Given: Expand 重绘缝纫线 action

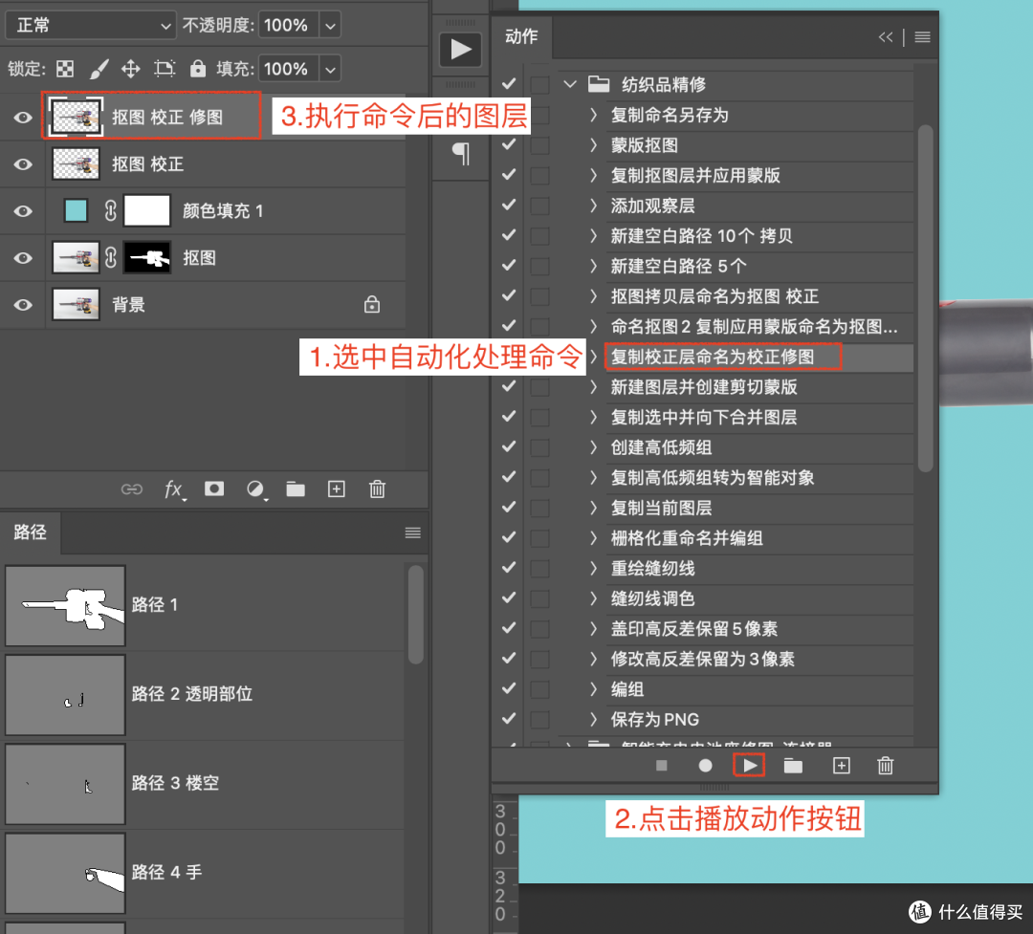Looking at the screenshot, I should pos(594,568).
